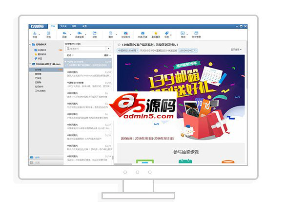Select the starred mail item with yellow star

tap(40, 54)
